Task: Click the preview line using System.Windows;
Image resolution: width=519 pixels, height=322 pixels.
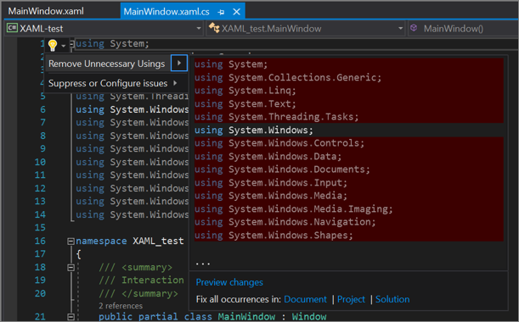Action: coord(253,130)
